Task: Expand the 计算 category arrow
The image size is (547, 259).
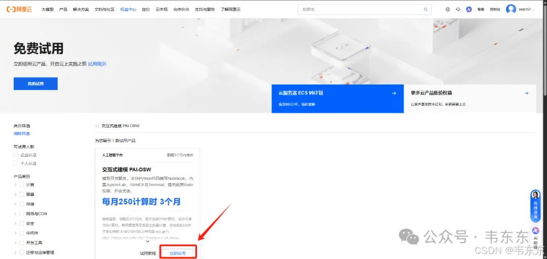Action: [15, 185]
